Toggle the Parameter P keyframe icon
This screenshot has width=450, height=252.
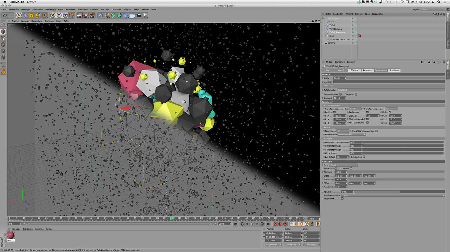coord(307,224)
